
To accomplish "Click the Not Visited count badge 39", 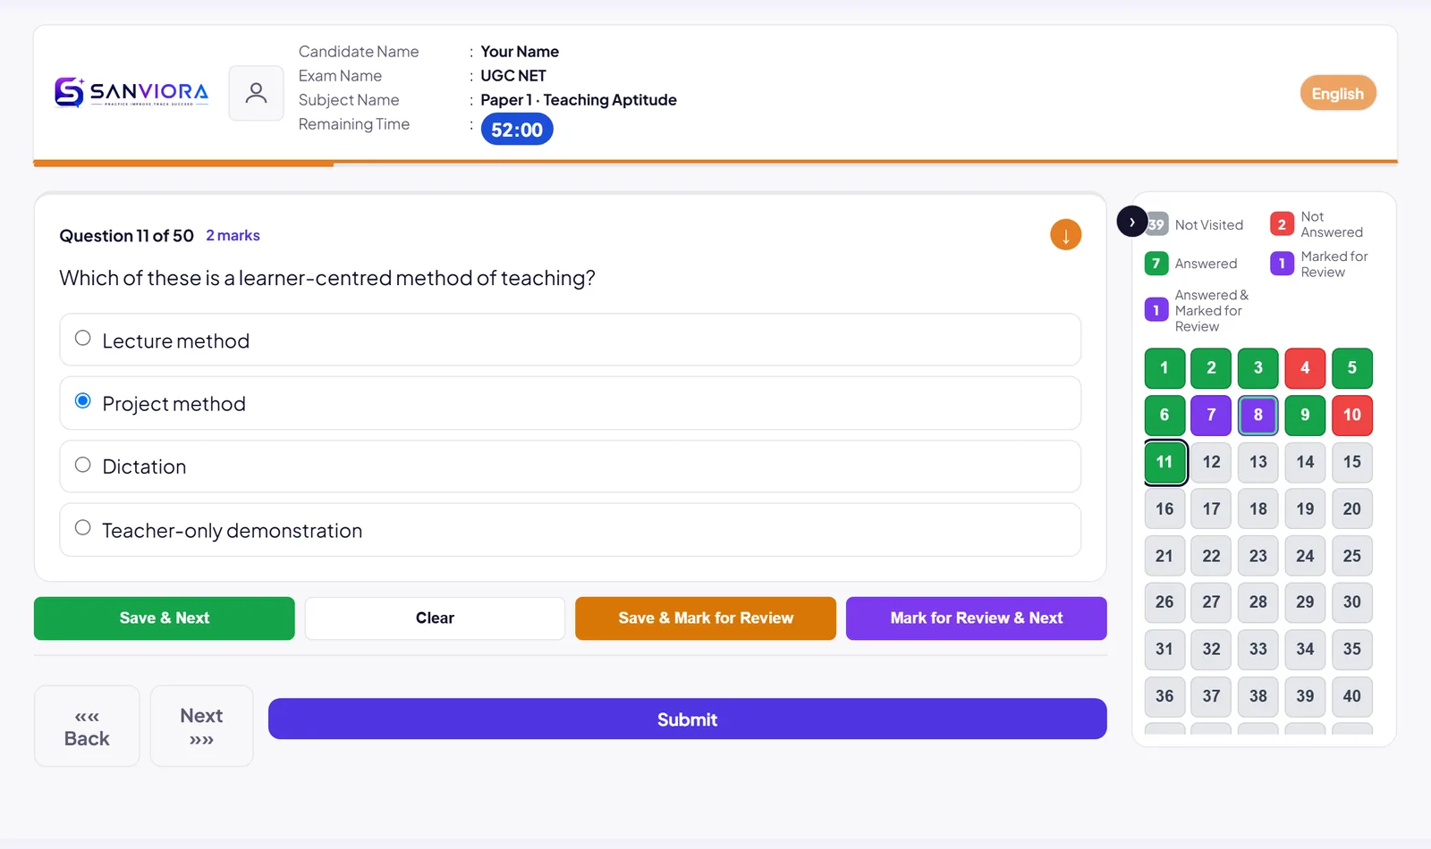I will point(1157,224).
